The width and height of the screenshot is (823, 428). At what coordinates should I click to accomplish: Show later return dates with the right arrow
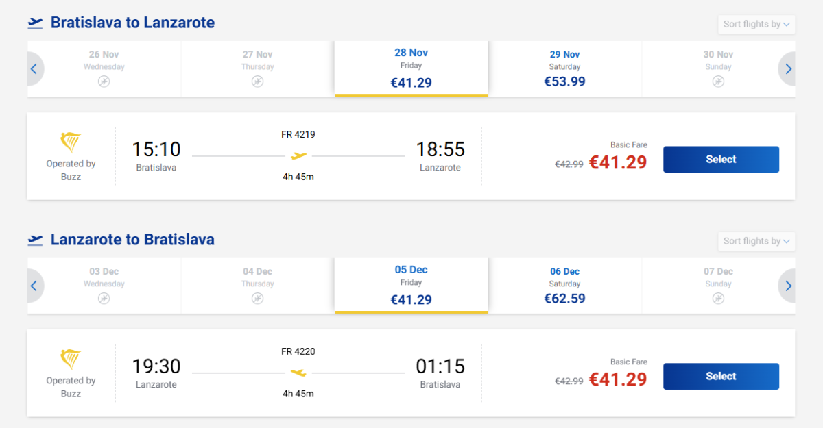788,286
